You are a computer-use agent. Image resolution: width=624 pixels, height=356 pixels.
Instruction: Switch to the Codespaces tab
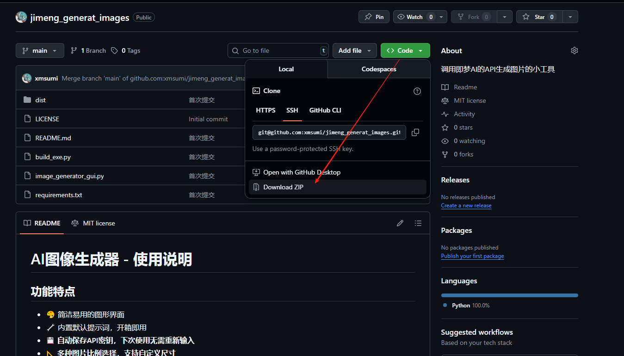[x=379, y=69]
